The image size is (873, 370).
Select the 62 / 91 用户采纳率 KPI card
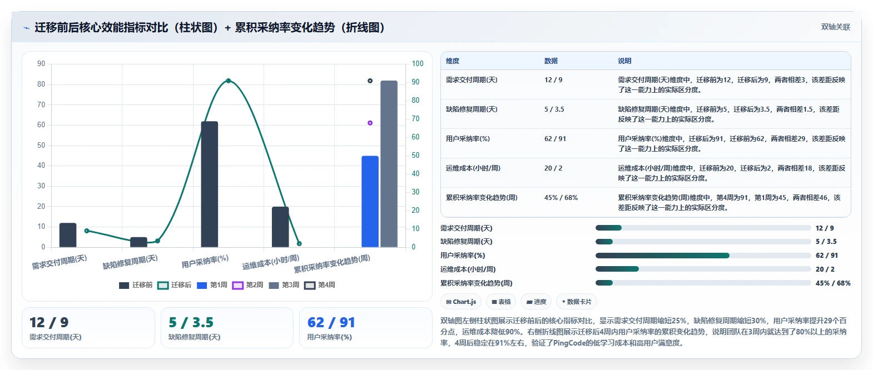(x=365, y=328)
